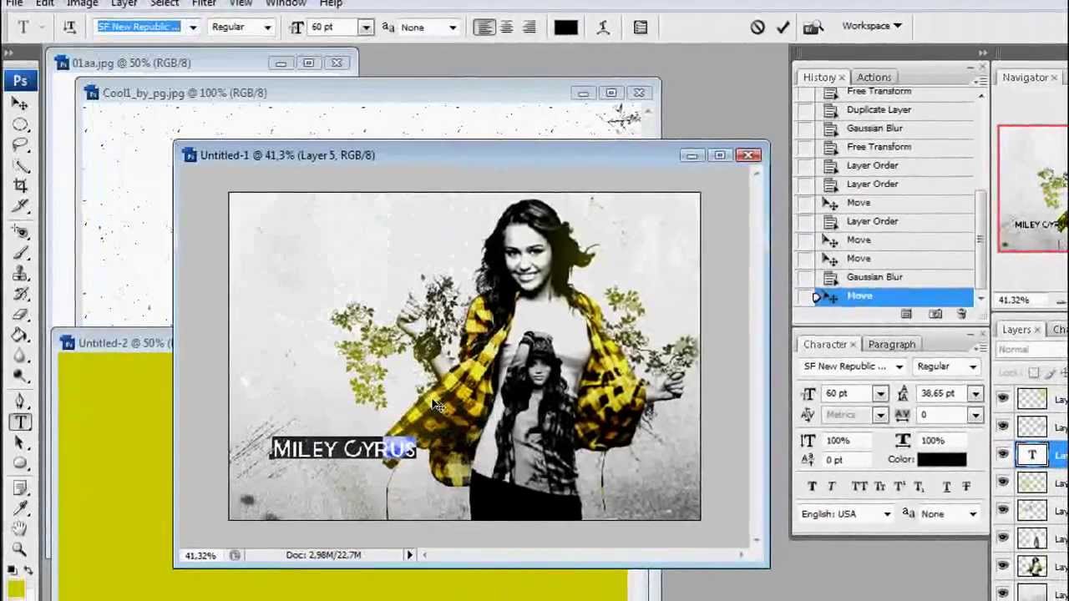Viewport: 1069px width, 601px height.
Task: Cancel current text edits in options bar
Action: [757, 27]
